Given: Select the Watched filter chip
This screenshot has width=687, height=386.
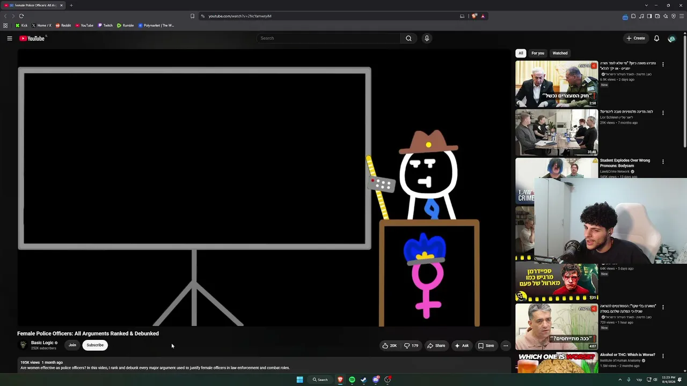Looking at the screenshot, I should point(560,53).
